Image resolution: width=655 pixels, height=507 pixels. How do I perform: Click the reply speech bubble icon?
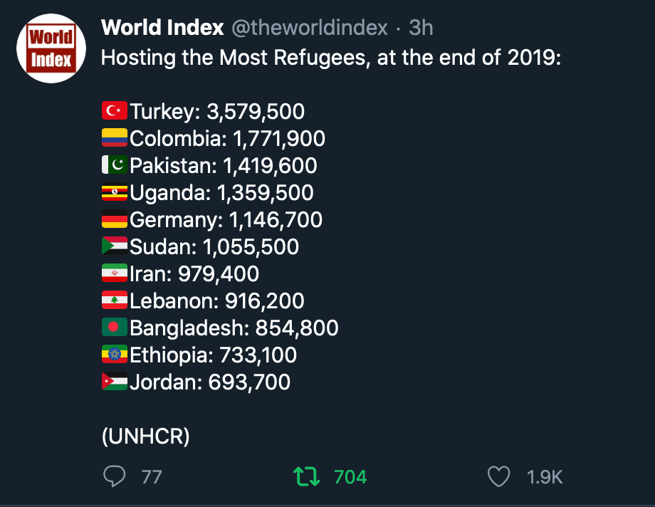pyautogui.click(x=114, y=476)
